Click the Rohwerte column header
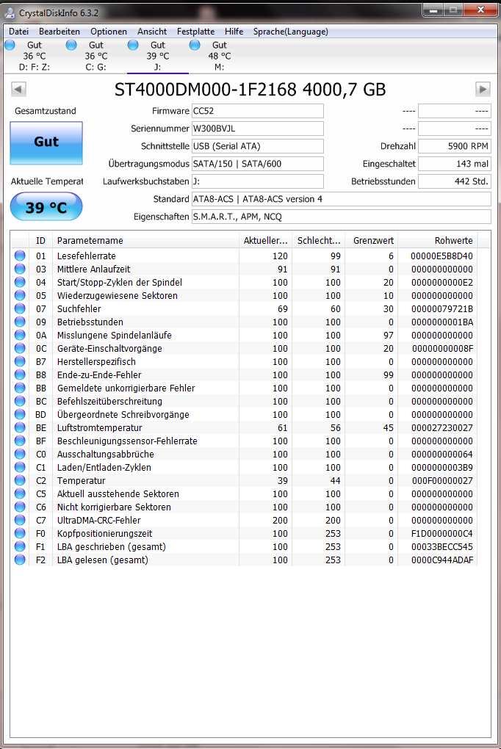 [437, 241]
